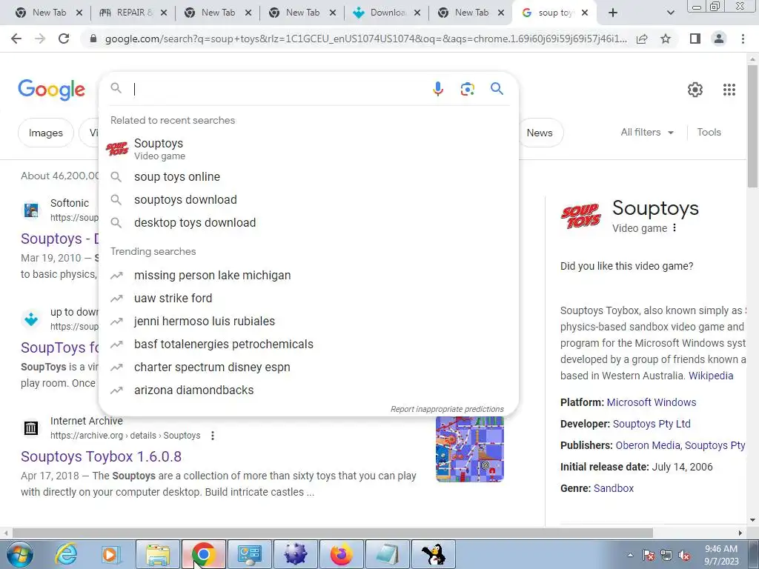Close the soup toys tab
The height and width of the screenshot is (569, 759).
point(585,13)
